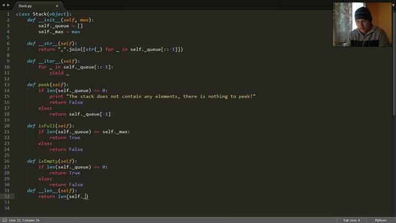This screenshot has width=396, height=223.
Task: Toggle side panel icon in status bar
Action: coord(4,221)
